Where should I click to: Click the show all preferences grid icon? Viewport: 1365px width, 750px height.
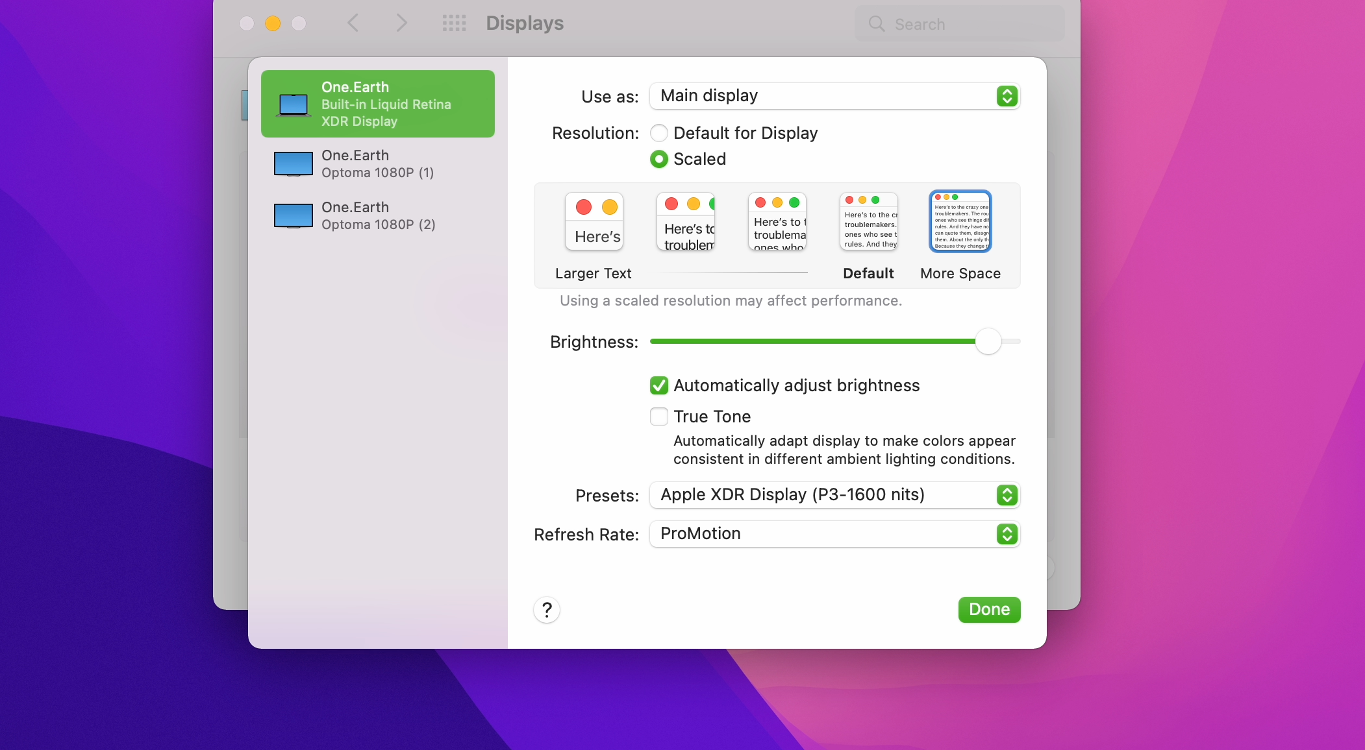[x=454, y=23]
